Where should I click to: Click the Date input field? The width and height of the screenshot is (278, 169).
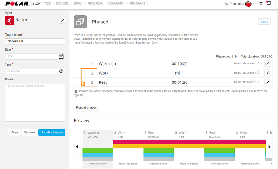pyautogui.click(x=35, y=56)
